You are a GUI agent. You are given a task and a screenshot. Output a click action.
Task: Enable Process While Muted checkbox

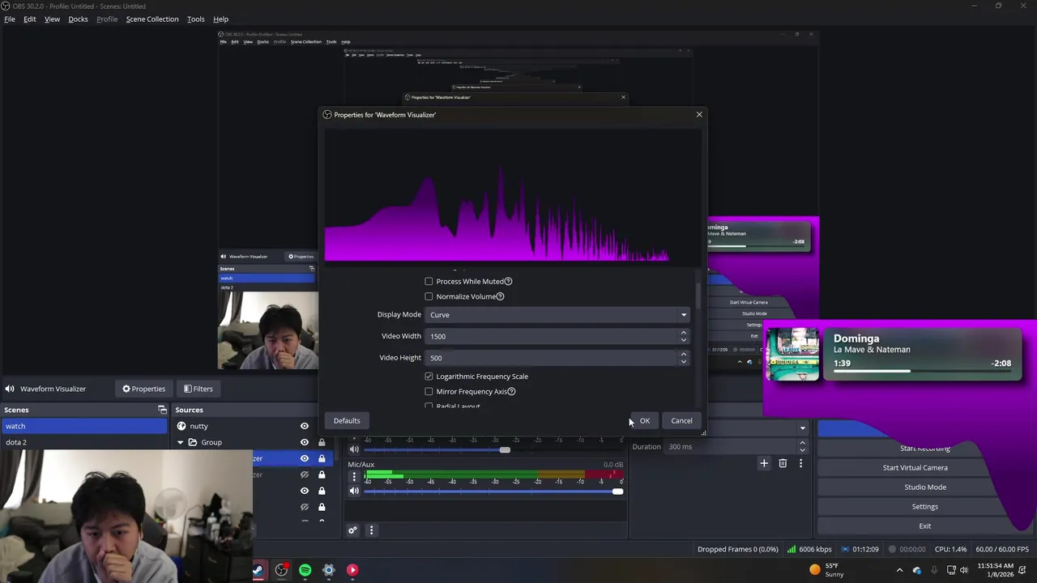[429, 282]
